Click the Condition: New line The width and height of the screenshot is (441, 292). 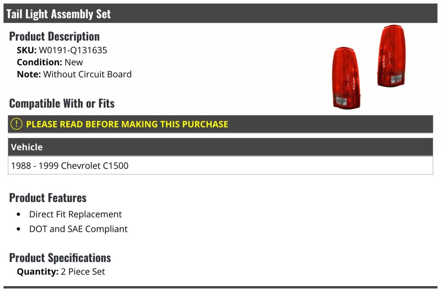(50, 62)
